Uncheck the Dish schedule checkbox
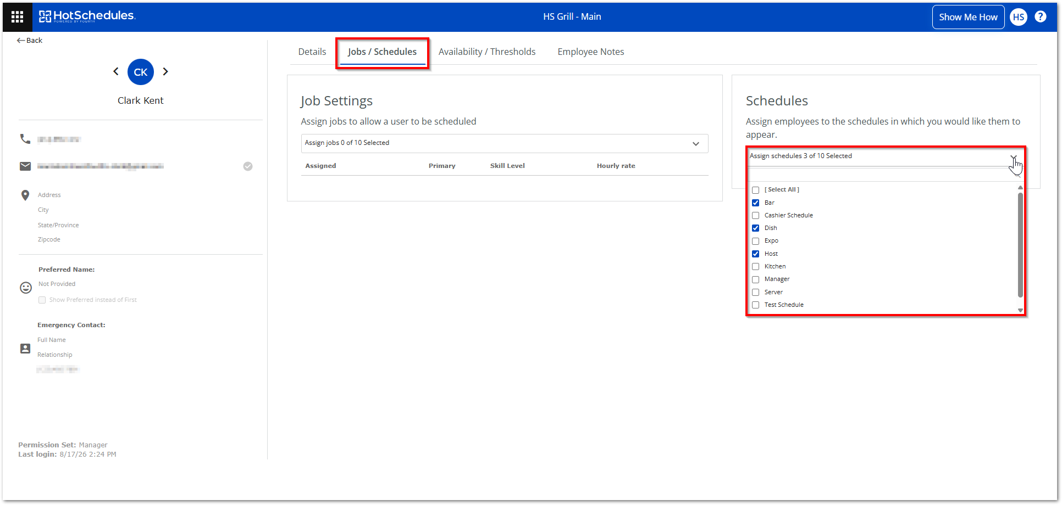1062x505 pixels. coord(756,228)
